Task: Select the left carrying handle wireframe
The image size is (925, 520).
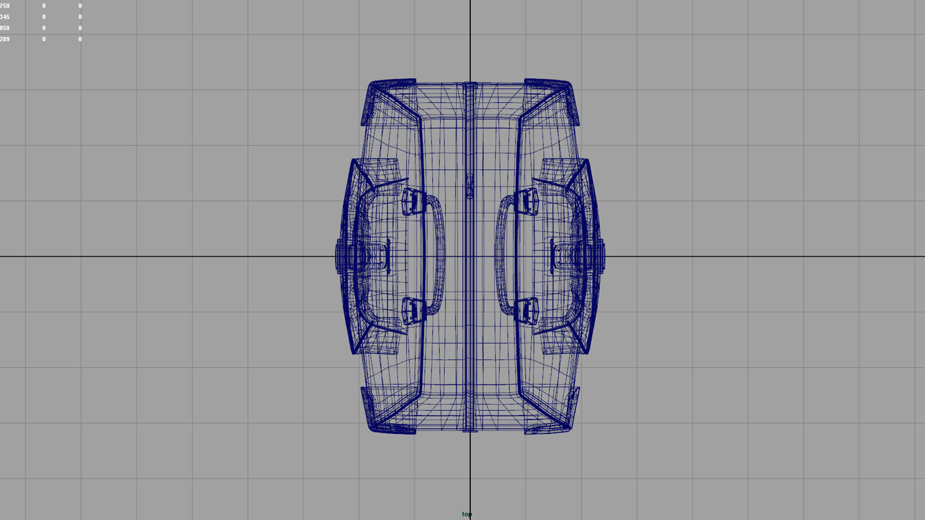Action: coord(440,255)
